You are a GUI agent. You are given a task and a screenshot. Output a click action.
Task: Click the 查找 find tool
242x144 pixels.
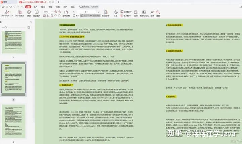[158, 13]
